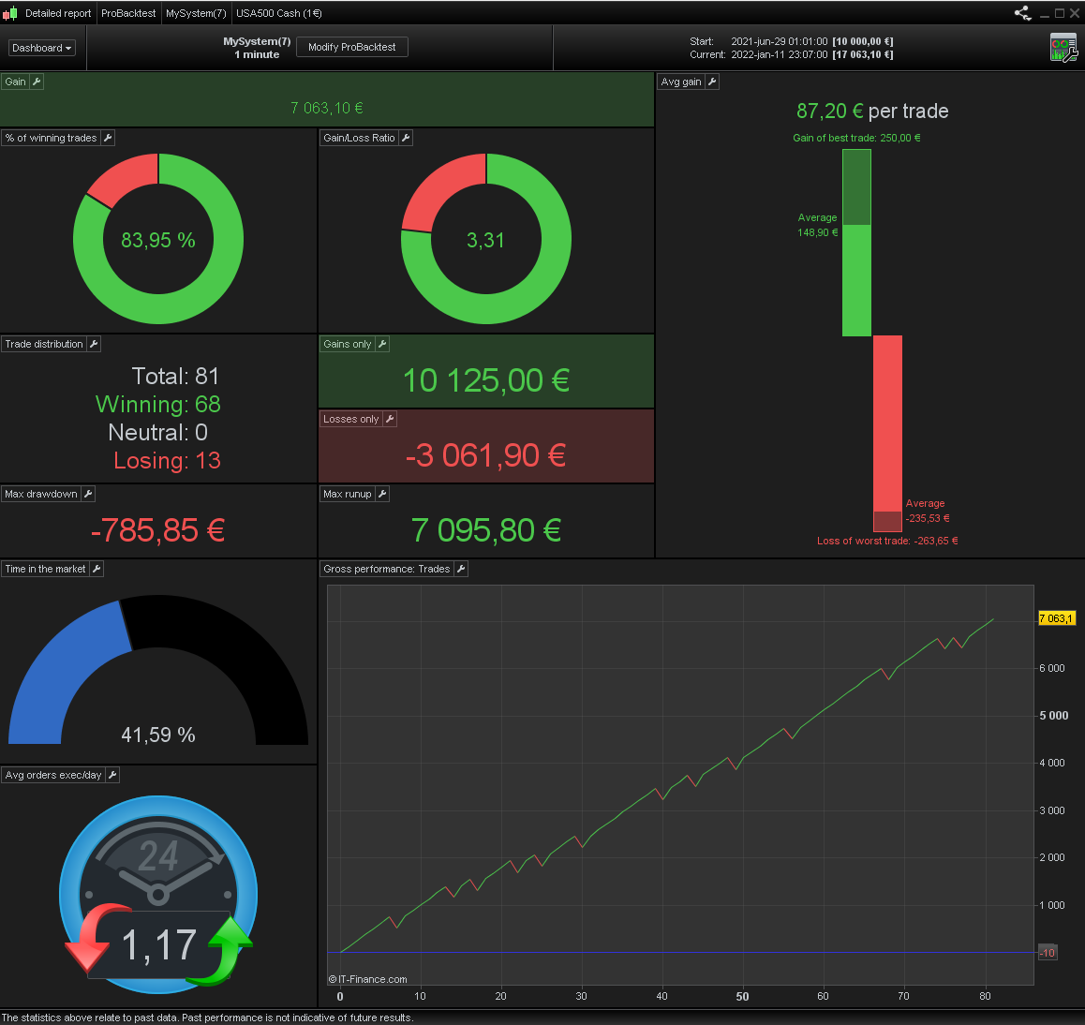Click the Total: 81 text
The image size is (1085, 1025).
[x=175, y=376]
